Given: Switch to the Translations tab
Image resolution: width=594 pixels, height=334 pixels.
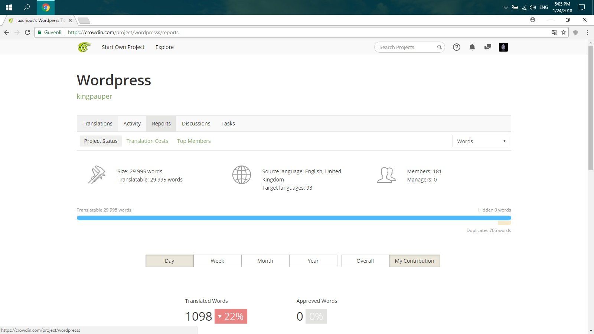Looking at the screenshot, I should [x=97, y=124].
